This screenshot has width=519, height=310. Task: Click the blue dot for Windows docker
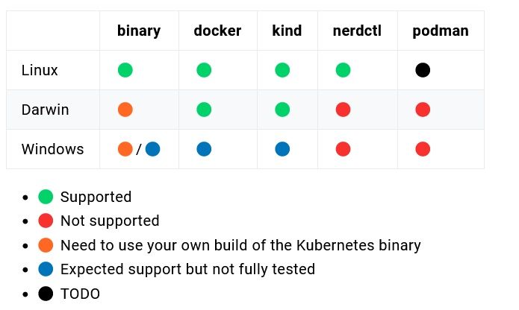[x=204, y=149]
